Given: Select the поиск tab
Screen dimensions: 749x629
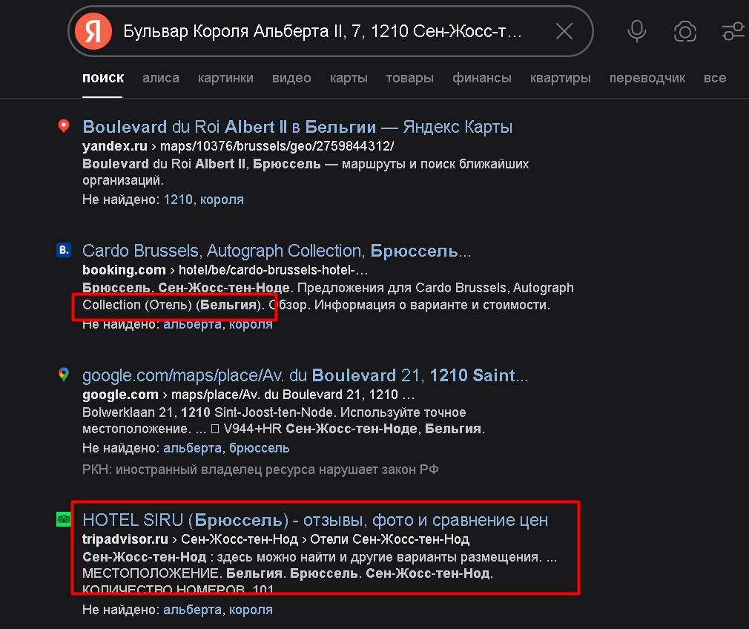Looking at the screenshot, I should coord(102,78).
